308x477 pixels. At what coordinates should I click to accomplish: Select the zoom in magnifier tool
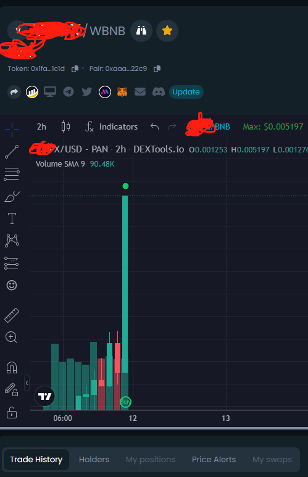pyautogui.click(x=11, y=338)
